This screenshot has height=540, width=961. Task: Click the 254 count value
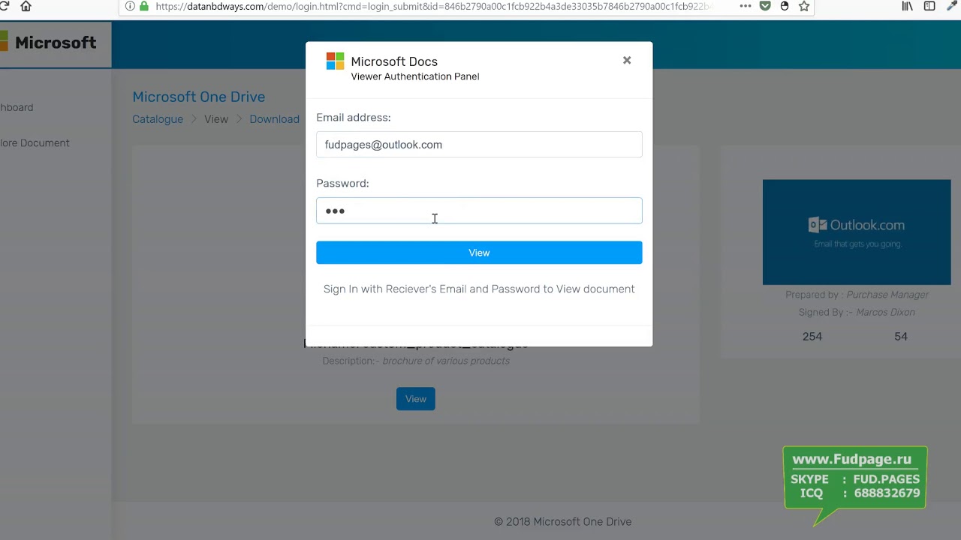812,337
